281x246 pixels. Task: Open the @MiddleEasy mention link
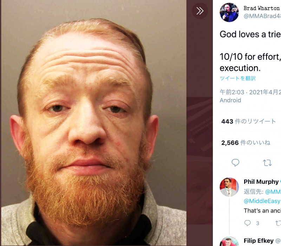262,201
